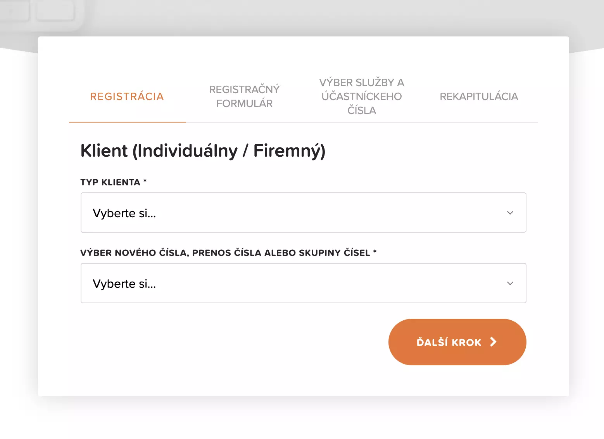Click the ĎALŠÍ KROK button
Viewport: 604px width, 439px height.
457,342
